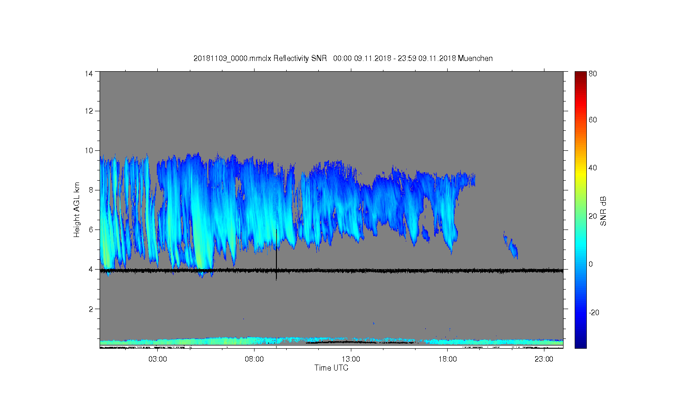This screenshot has height=419, width=698.
Task: Click the '03:00' time tick label
Action: tap(158, 359)
